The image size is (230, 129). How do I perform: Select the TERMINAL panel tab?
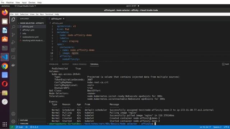click(x=94, y=64)
